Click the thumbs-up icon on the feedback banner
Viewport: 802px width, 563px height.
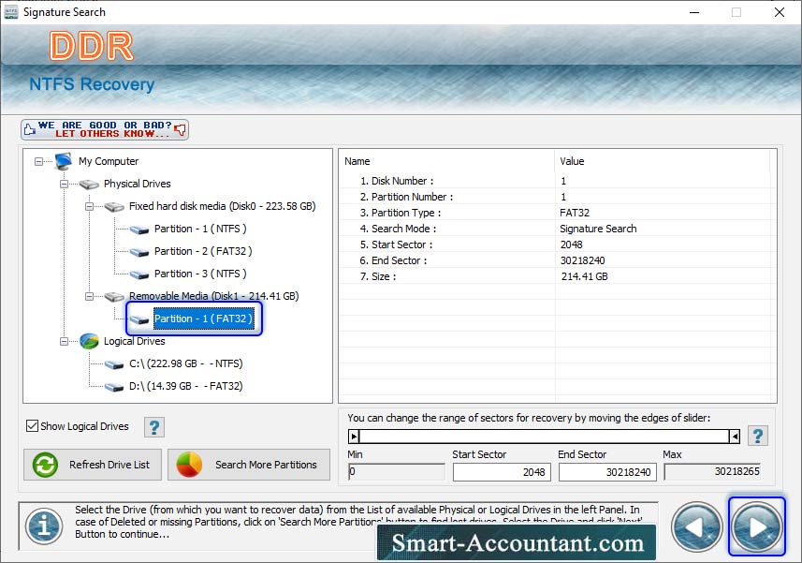30,129
